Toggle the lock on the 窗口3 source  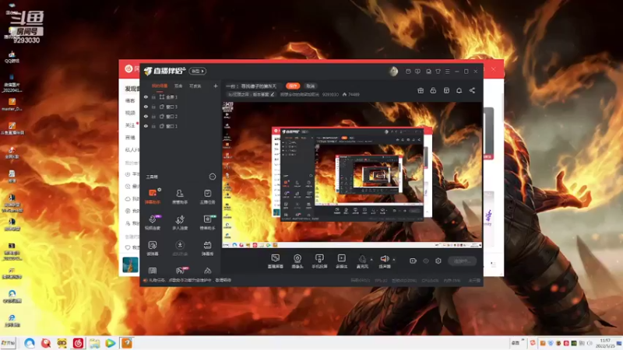pyautogui.click(x=153, y=107)
